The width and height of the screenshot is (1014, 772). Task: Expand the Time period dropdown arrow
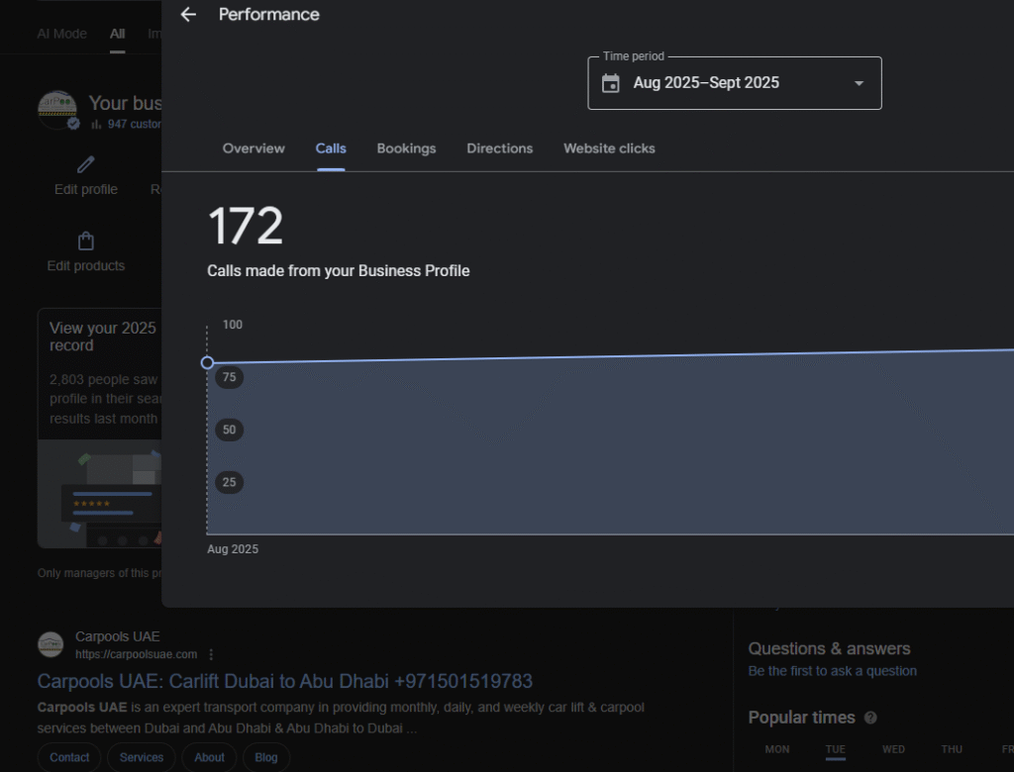tap(859, 83)
